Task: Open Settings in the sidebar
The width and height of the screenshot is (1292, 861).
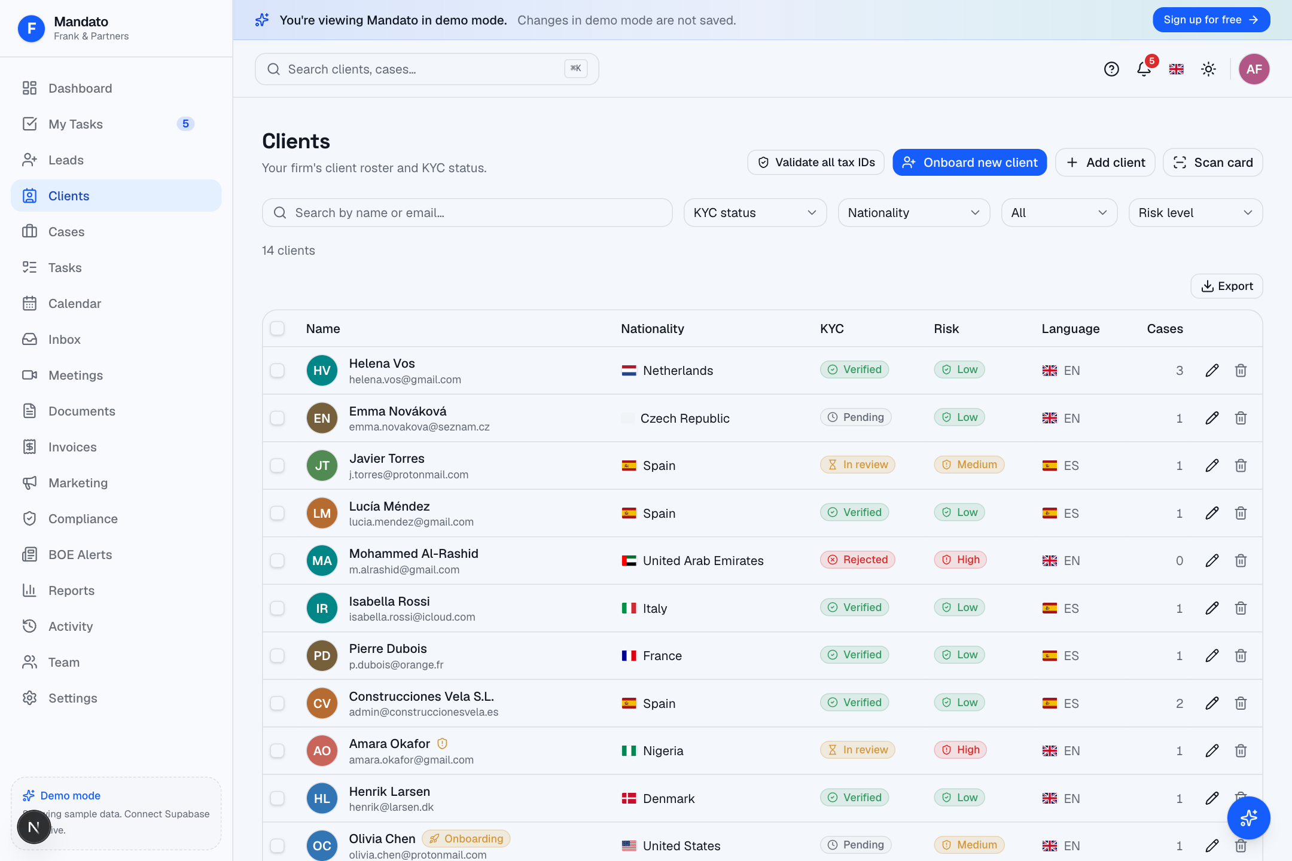Action: pyautogui.click(x=116, y=698)
